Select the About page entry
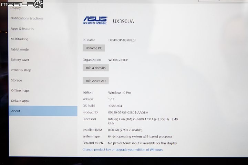The image size is (248, 165). (x=43, y=111)
